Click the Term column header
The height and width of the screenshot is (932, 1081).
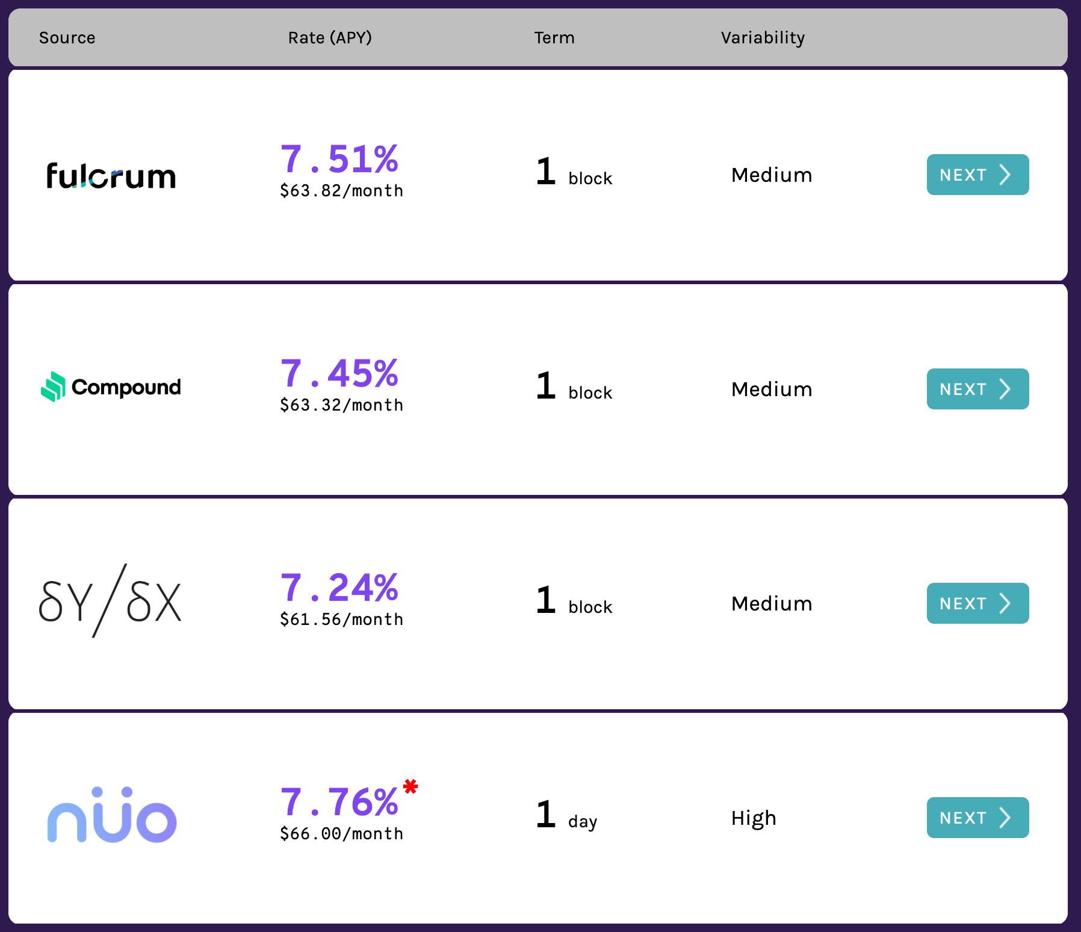[x=554, y=38]
